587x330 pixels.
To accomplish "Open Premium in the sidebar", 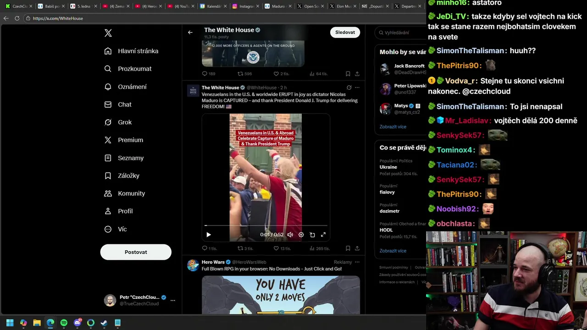I will point(124,140).
